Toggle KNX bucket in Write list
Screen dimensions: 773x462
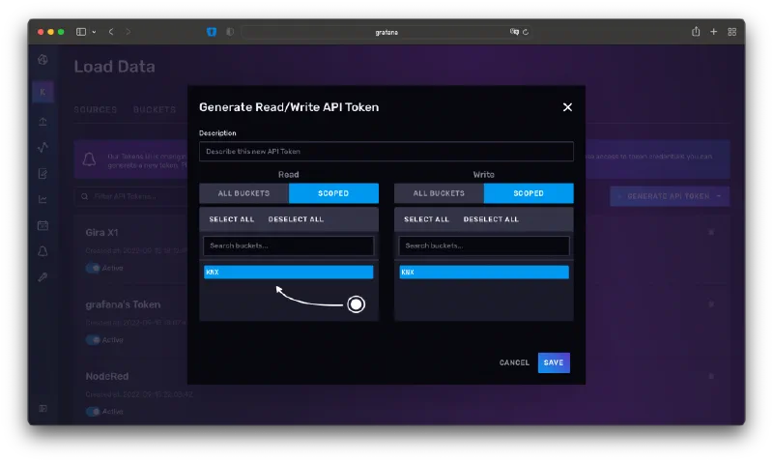(x=484, y=273)
